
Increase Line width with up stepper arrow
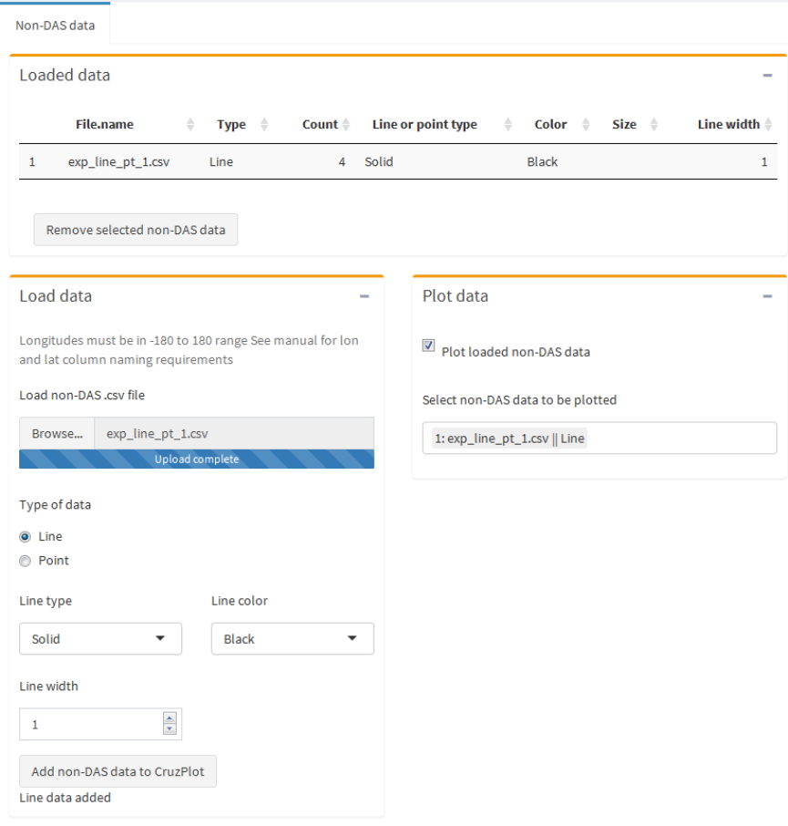(x=169, y=718)
